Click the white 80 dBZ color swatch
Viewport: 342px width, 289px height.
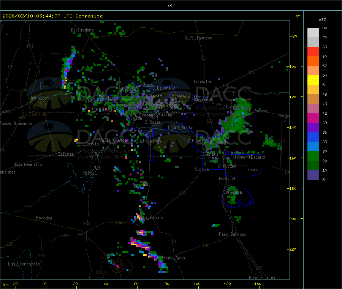tap(313, 33)
